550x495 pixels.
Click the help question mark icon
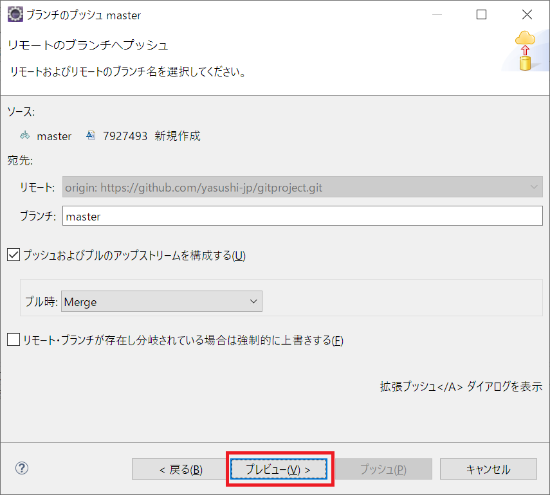point(22,468)
